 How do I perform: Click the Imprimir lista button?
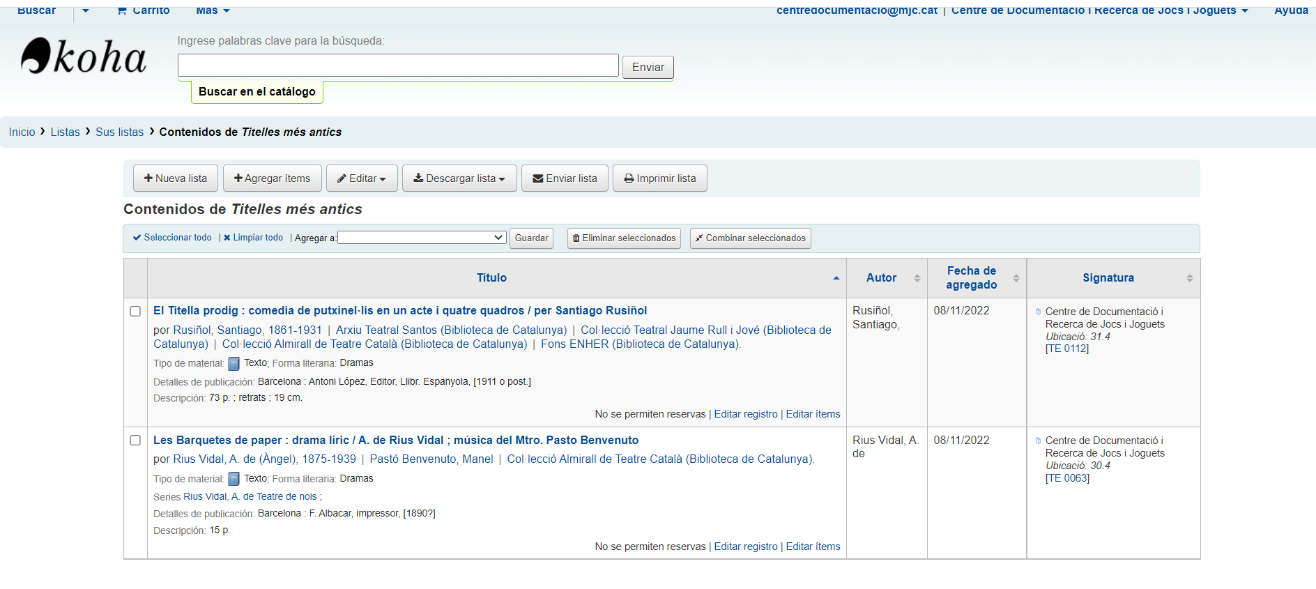[660, 178]
